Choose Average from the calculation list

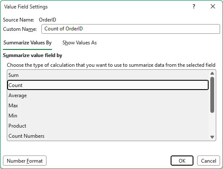pos(108,95)
